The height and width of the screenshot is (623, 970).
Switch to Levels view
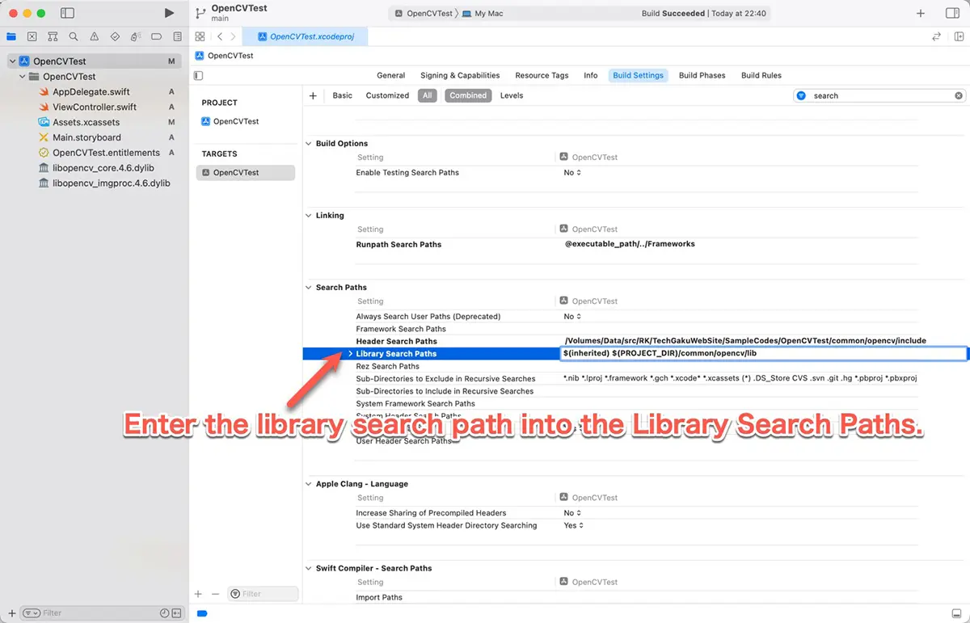pyautogui.click(x=512, y=95)
